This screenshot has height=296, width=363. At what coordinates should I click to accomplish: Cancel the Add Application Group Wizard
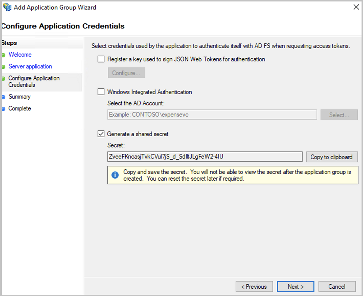click(x=337, y=286)
